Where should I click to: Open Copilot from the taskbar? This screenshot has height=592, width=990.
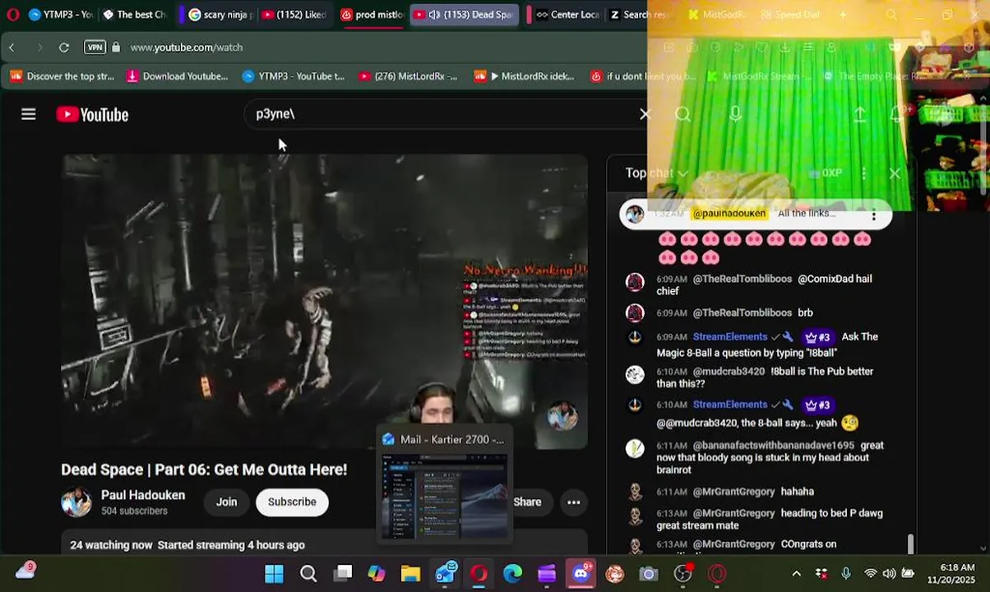click(x=377, y=574)
